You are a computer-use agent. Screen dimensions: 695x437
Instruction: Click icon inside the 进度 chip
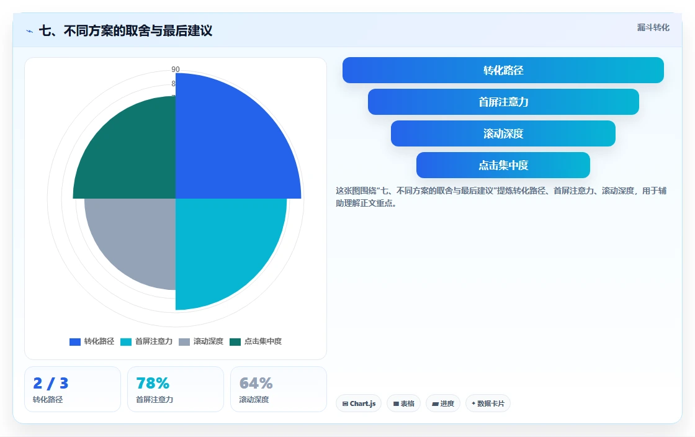click(435, 403)
